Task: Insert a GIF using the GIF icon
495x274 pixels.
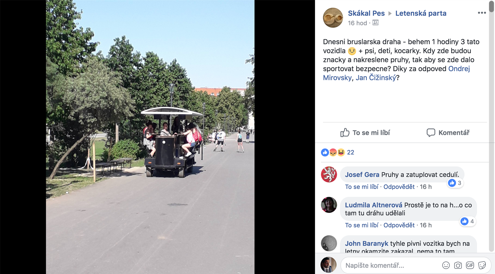Action: tap(470, 265)
